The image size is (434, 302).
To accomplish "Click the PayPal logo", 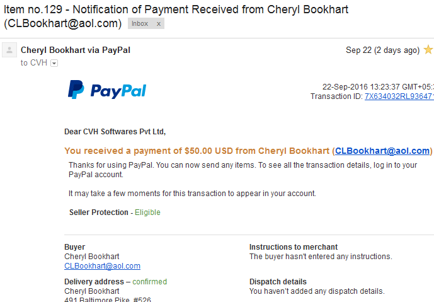I will pyautogui.click(x=107, y=90).
